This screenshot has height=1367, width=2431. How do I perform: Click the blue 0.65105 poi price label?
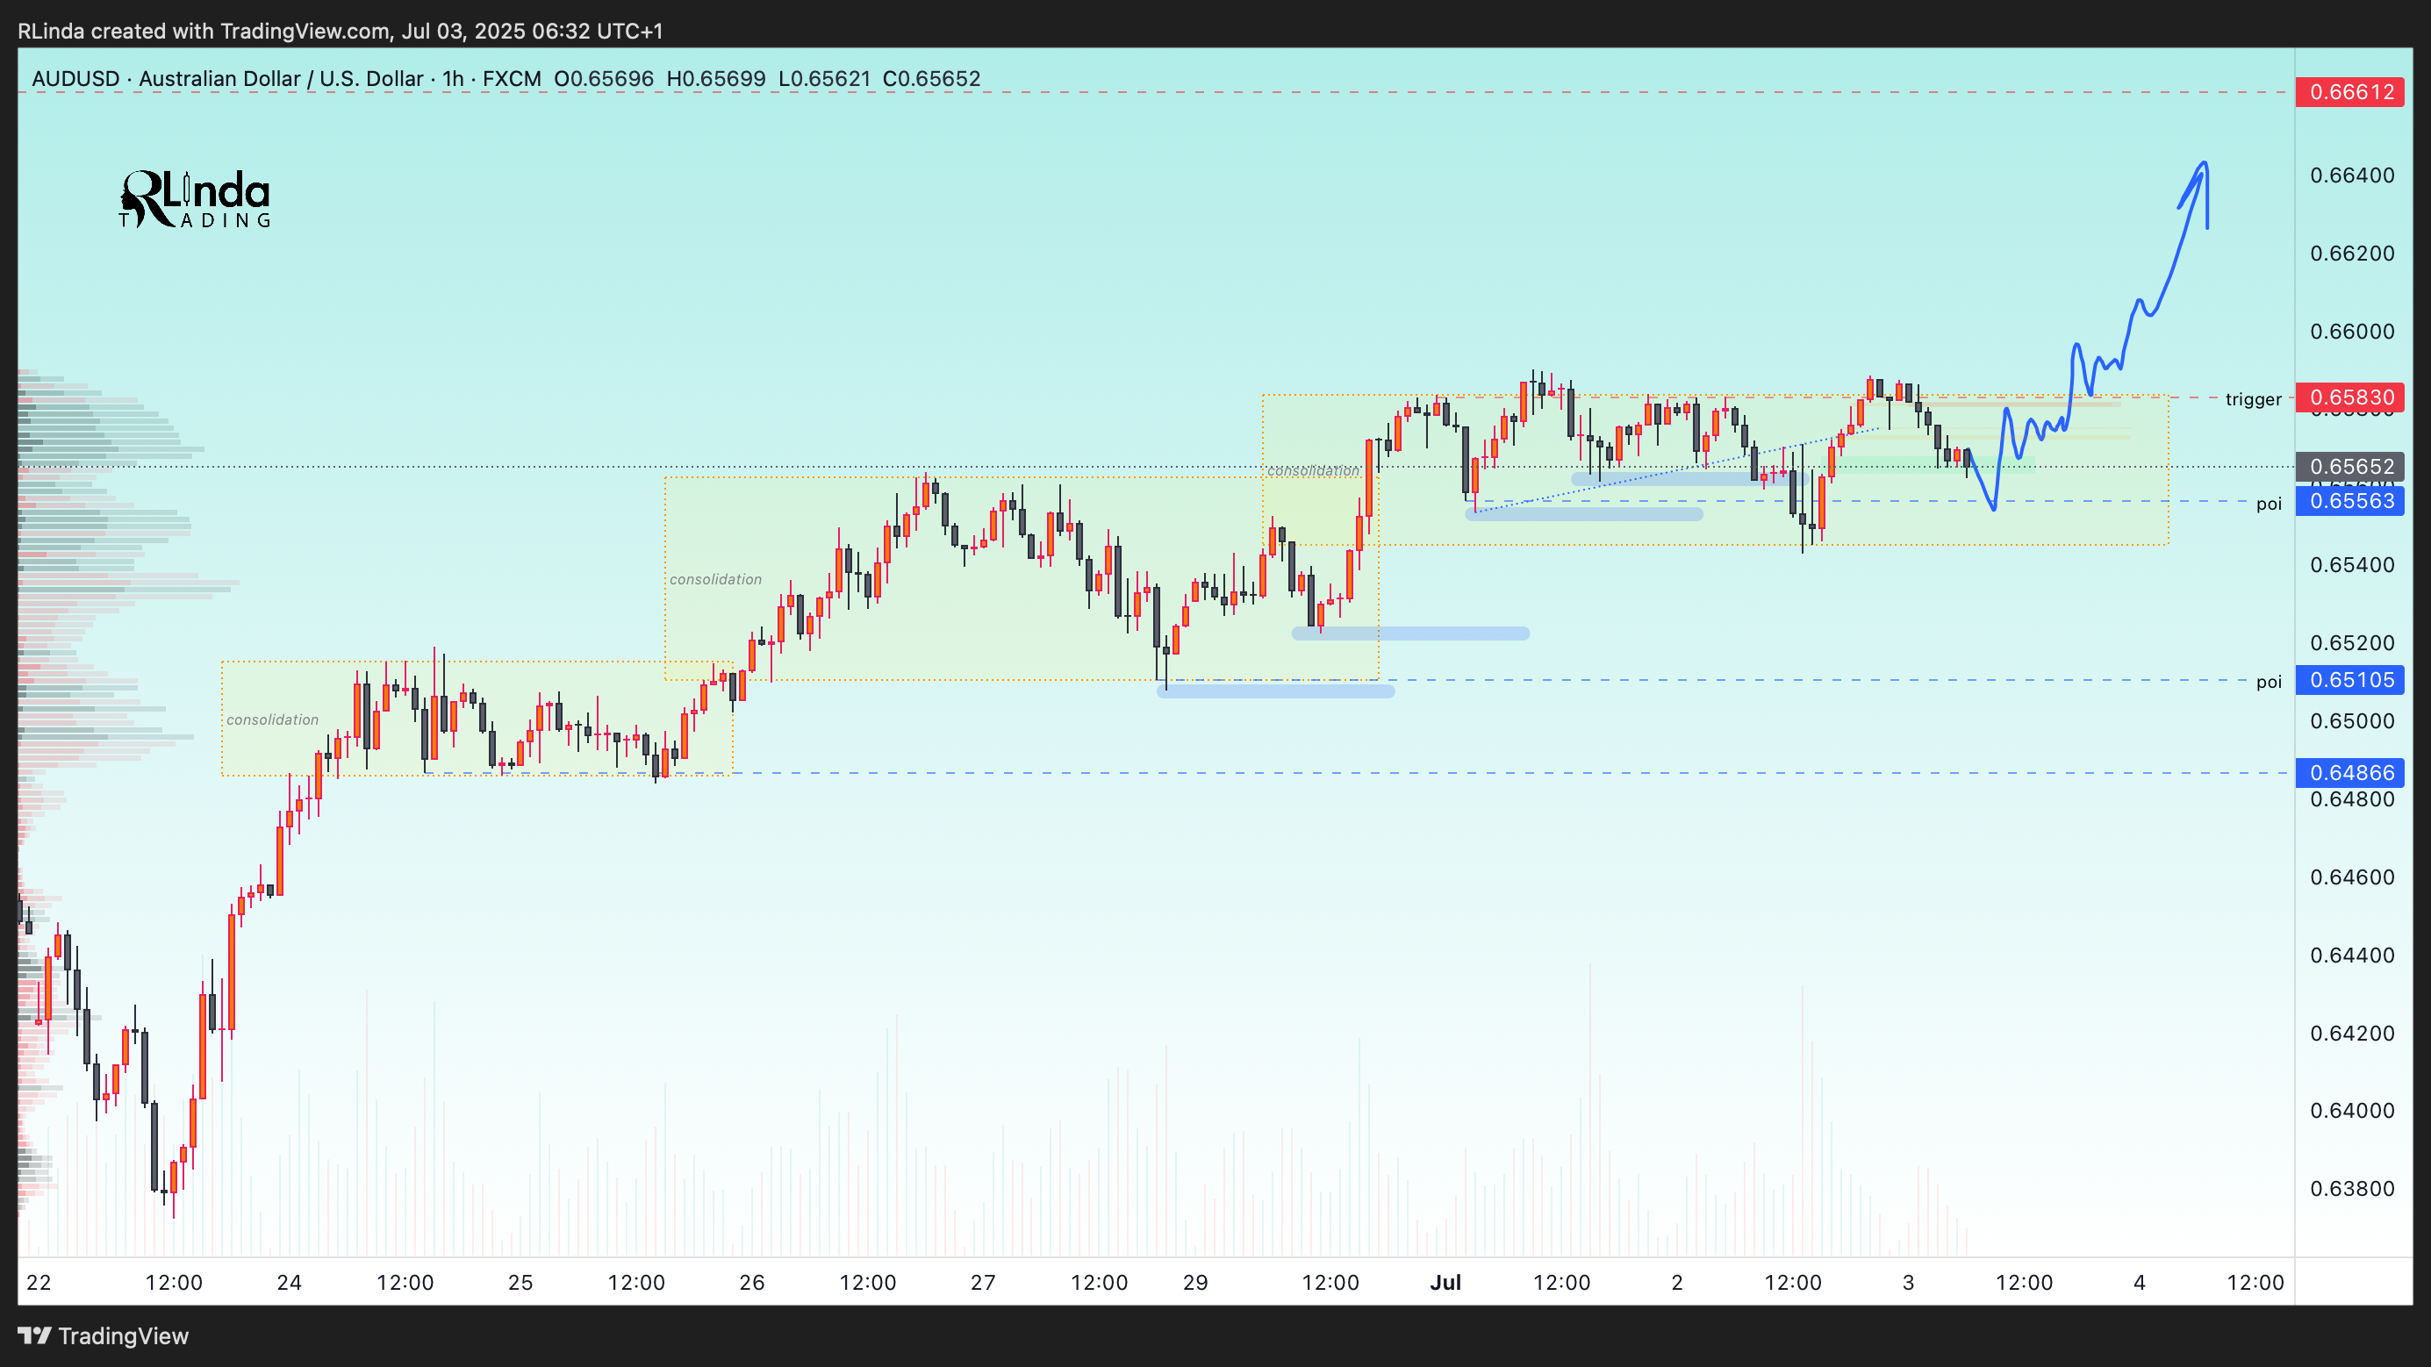pos(2351,680)
